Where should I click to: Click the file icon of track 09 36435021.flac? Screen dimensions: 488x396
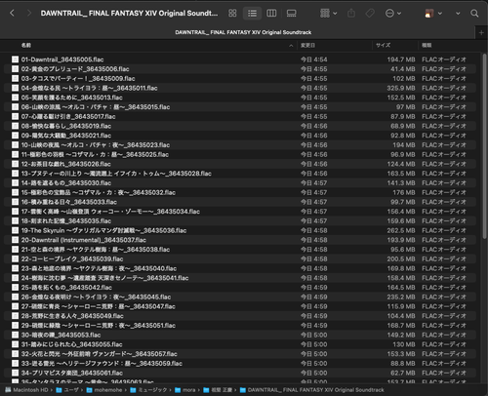pos(15,136)
